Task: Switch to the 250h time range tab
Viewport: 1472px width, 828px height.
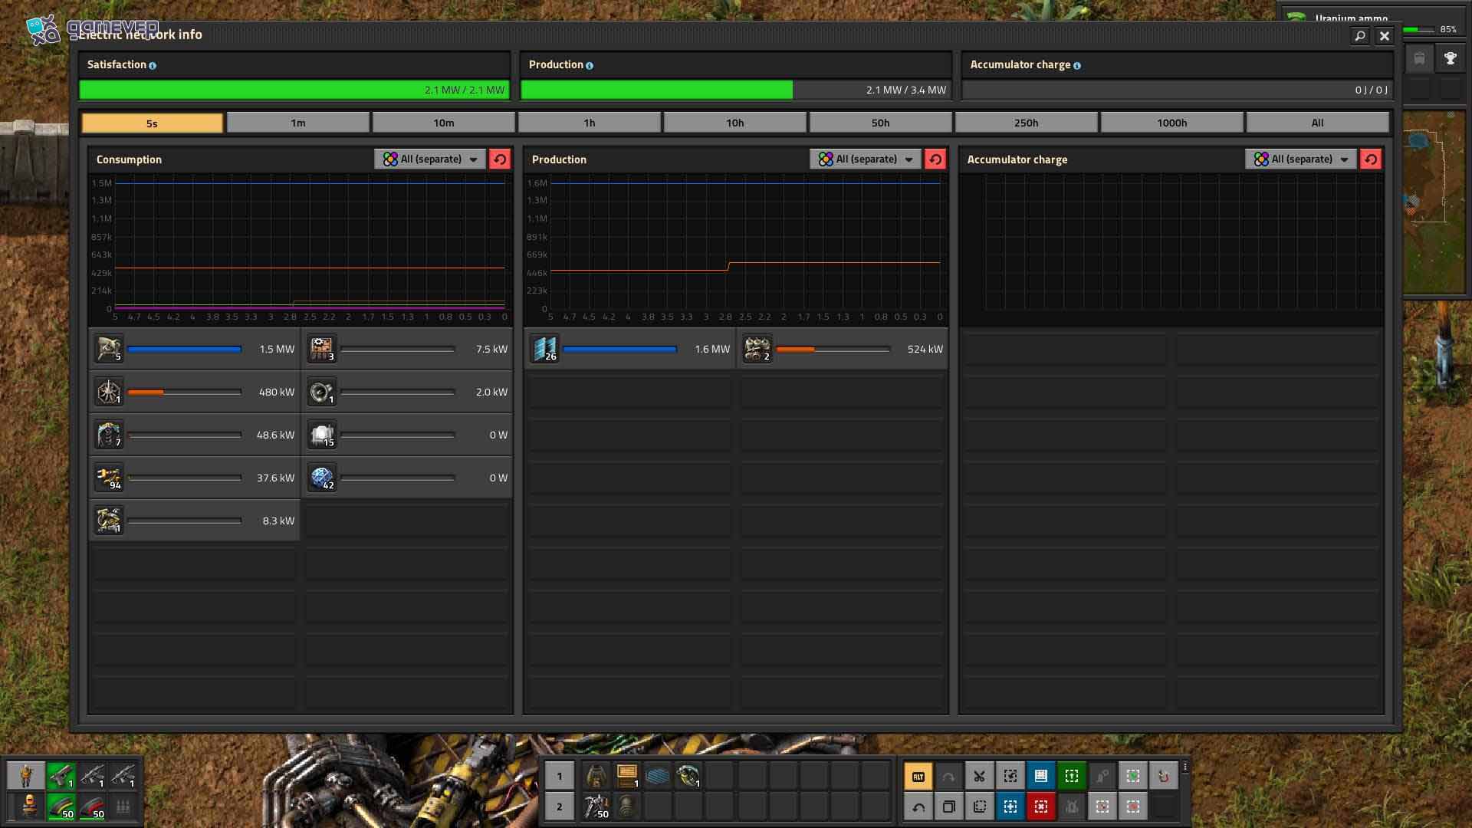Action: (x=1027, y=123)
